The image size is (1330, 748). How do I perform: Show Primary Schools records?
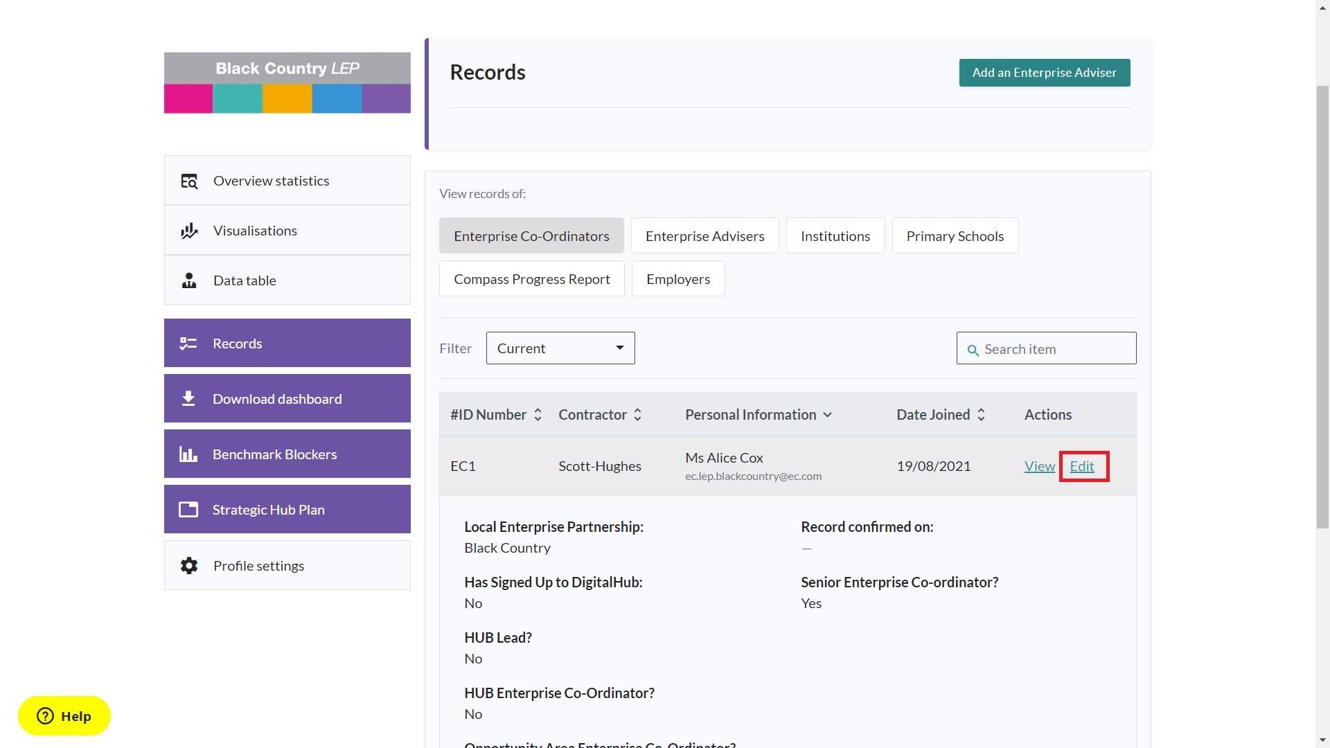coord(955,235)
